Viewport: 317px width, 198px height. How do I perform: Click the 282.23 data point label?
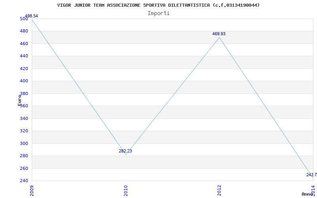coord(125,151)
